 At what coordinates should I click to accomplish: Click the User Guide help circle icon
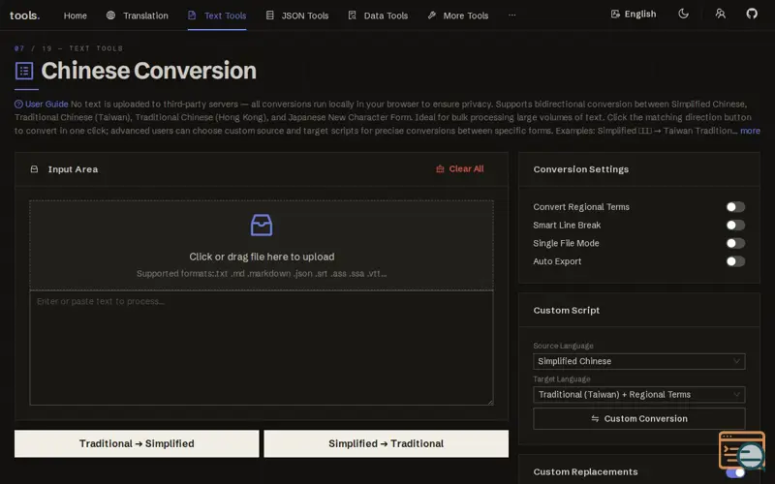pos(18,105)
